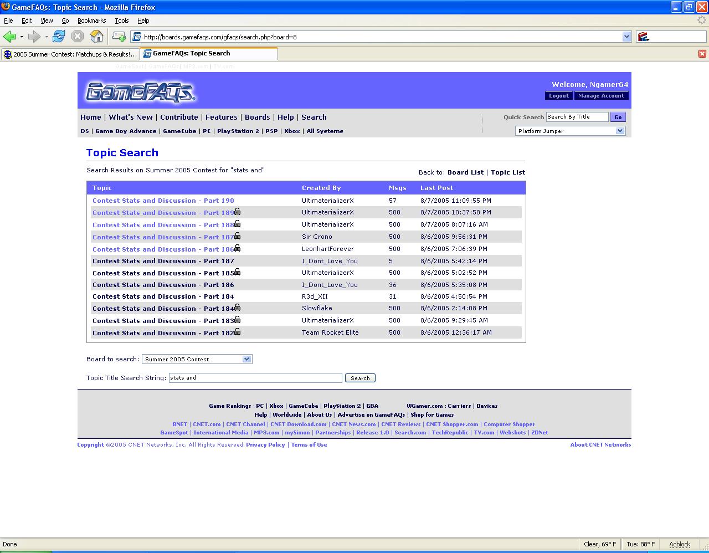This screenshot has width=709, height=553.
Task: Go back to the Topic List
Action: click(508, 172)
